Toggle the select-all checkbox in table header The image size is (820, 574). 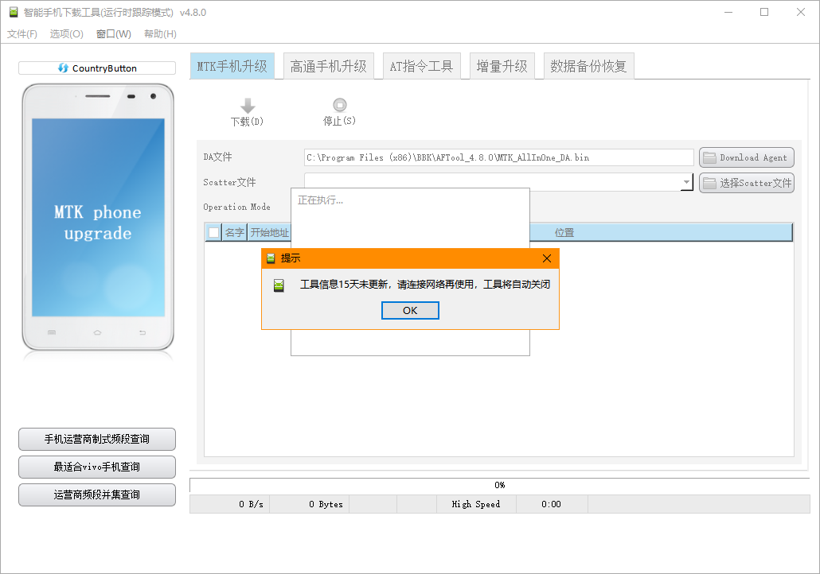pyautogui.click(x=213, y=232)
